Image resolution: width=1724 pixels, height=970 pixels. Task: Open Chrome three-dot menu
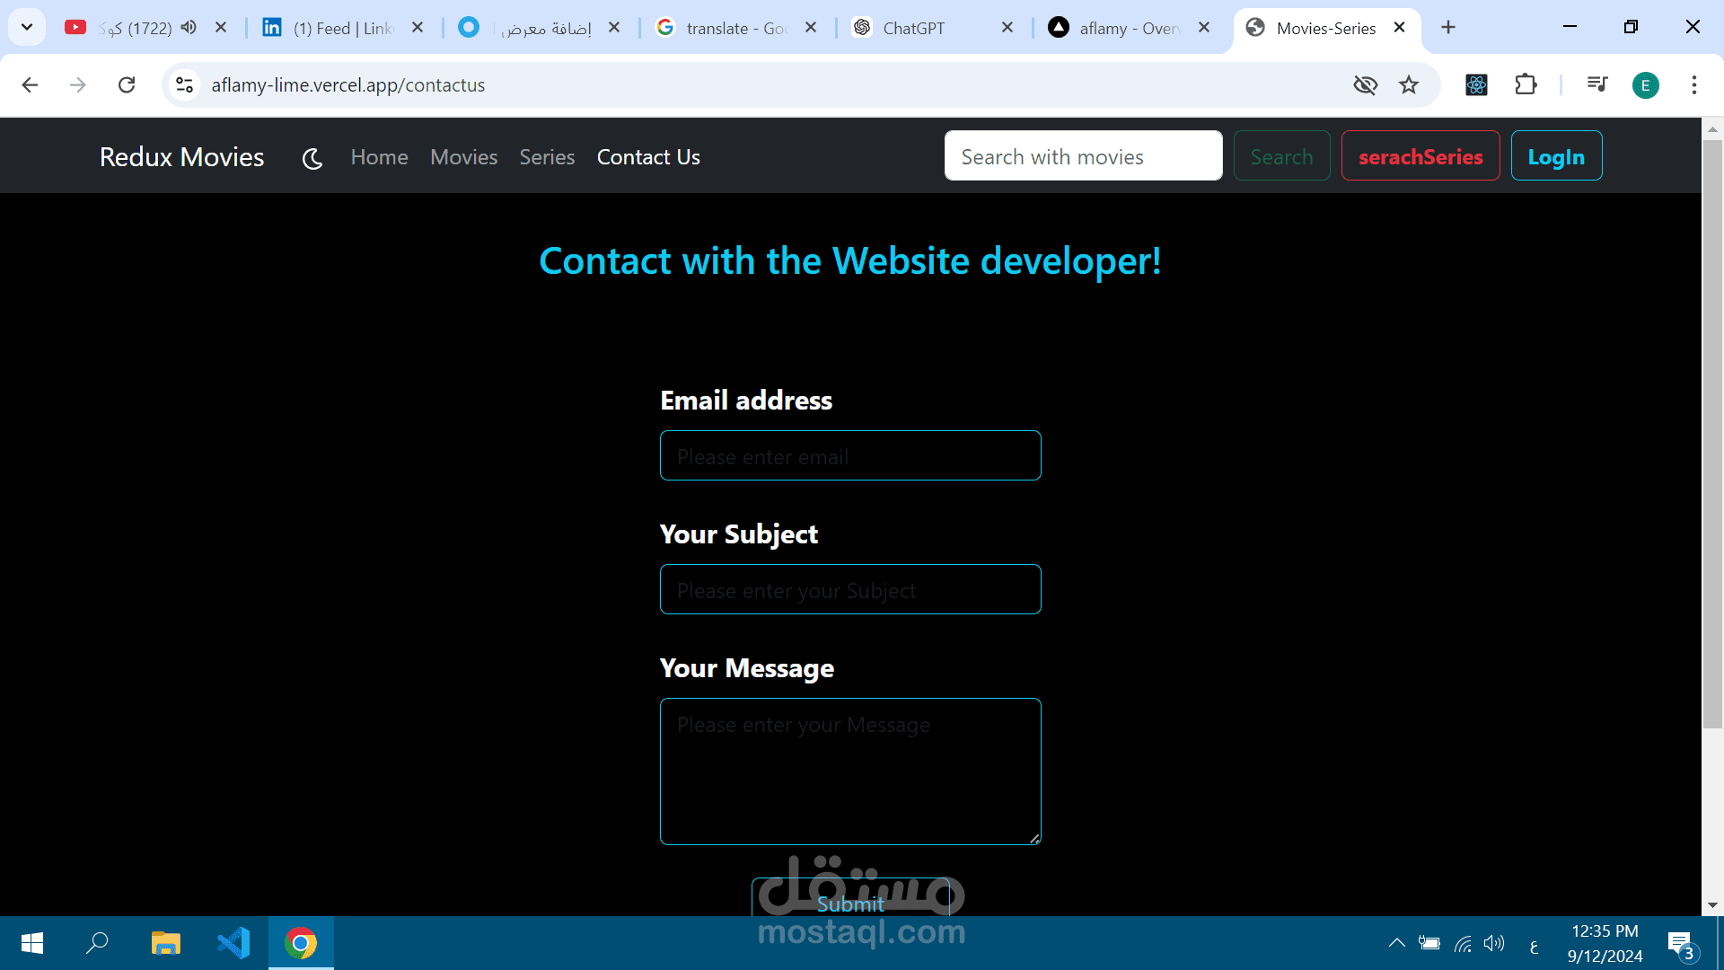(1693, 85)
